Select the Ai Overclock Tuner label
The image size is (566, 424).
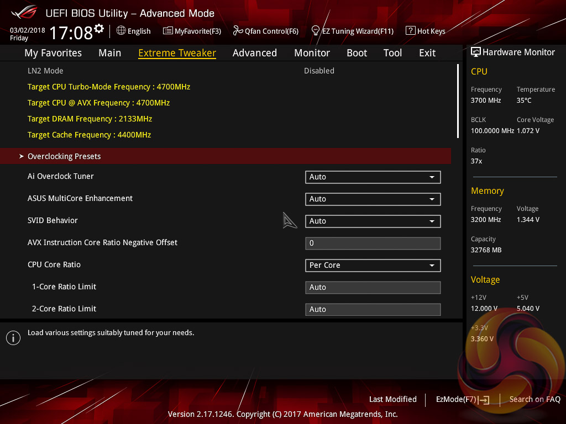61,176
